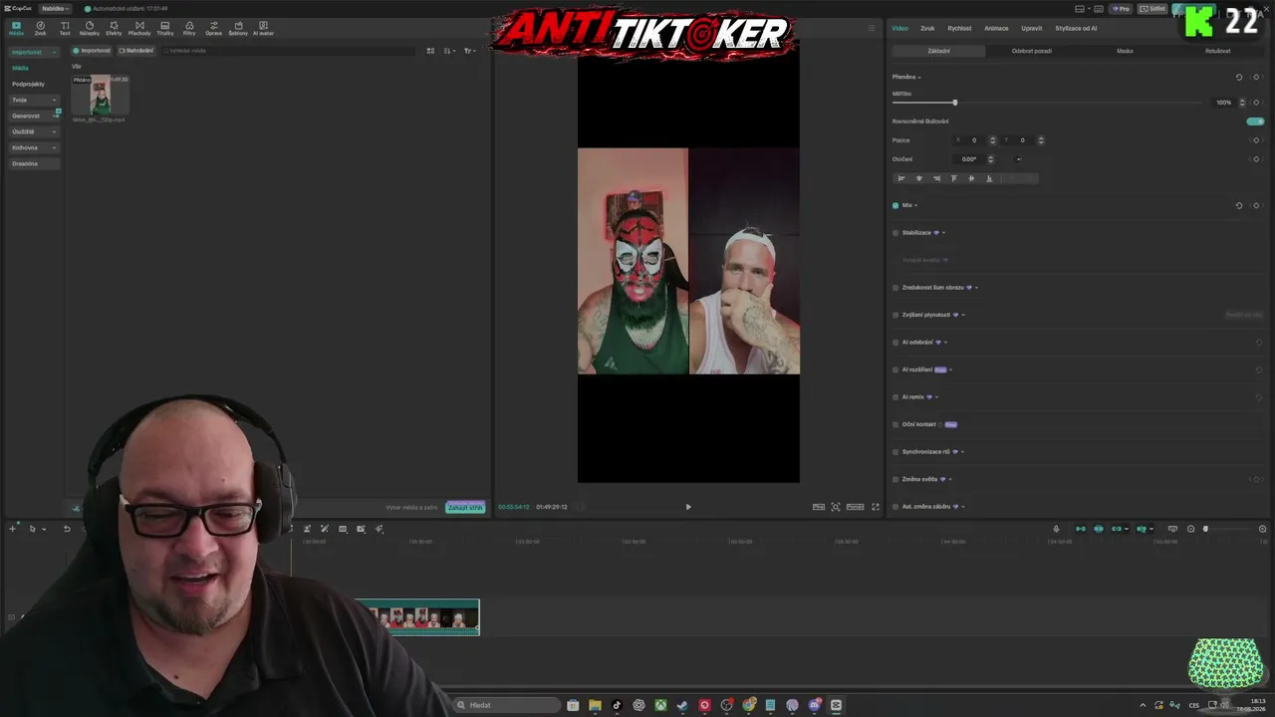
Task: Switch to the Zvuk tab in inspector
Action: tap(927, 28)
